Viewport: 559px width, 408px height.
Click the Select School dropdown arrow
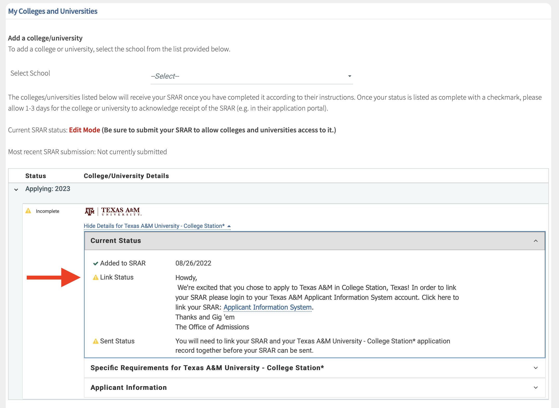[x=350, y=76]
